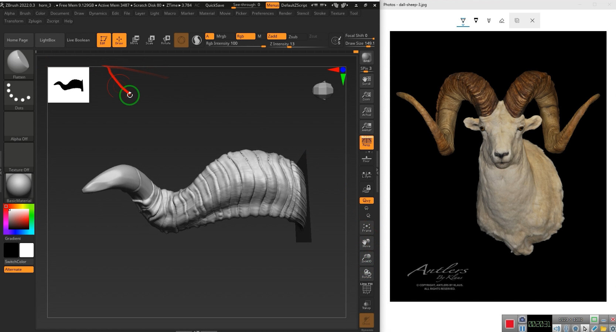The image size is (616, 332).
Task: Adjust the Rgb Intensity slider
Action: click(x=235, y=44)
